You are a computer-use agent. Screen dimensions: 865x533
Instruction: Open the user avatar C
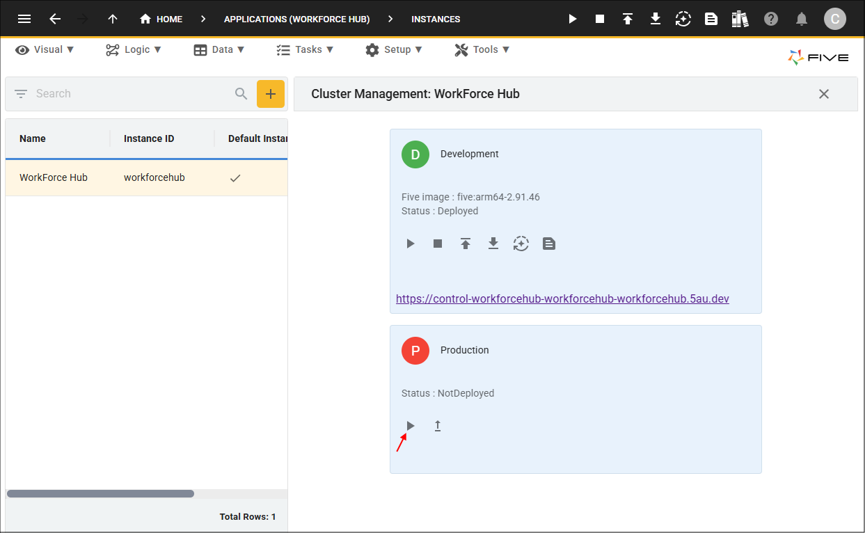tap(835, 19)
